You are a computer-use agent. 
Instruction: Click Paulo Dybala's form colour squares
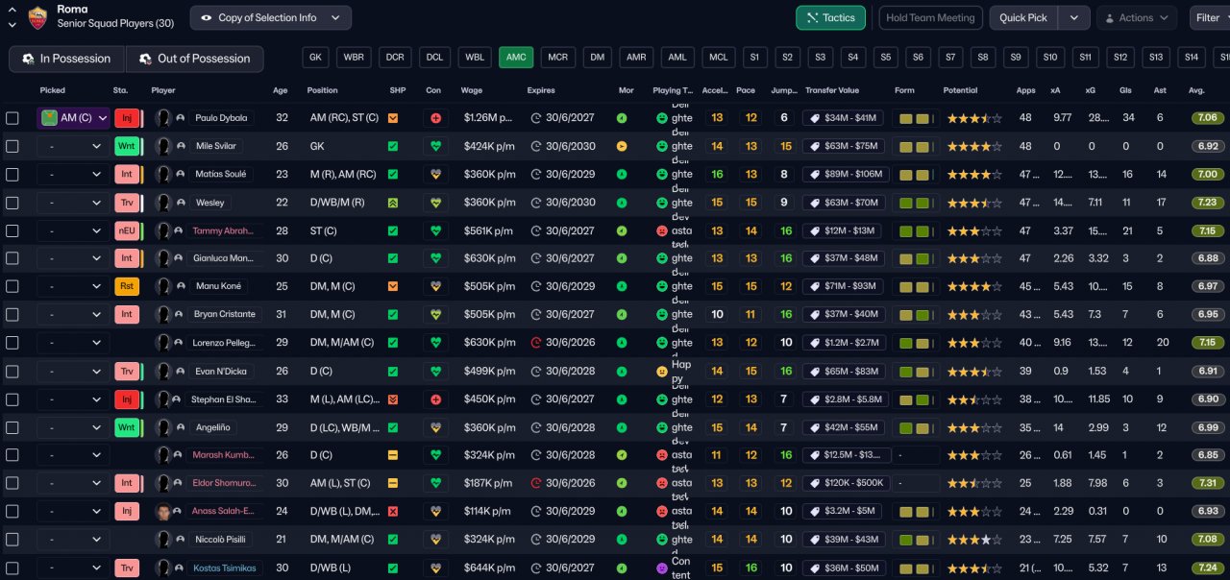916,118
